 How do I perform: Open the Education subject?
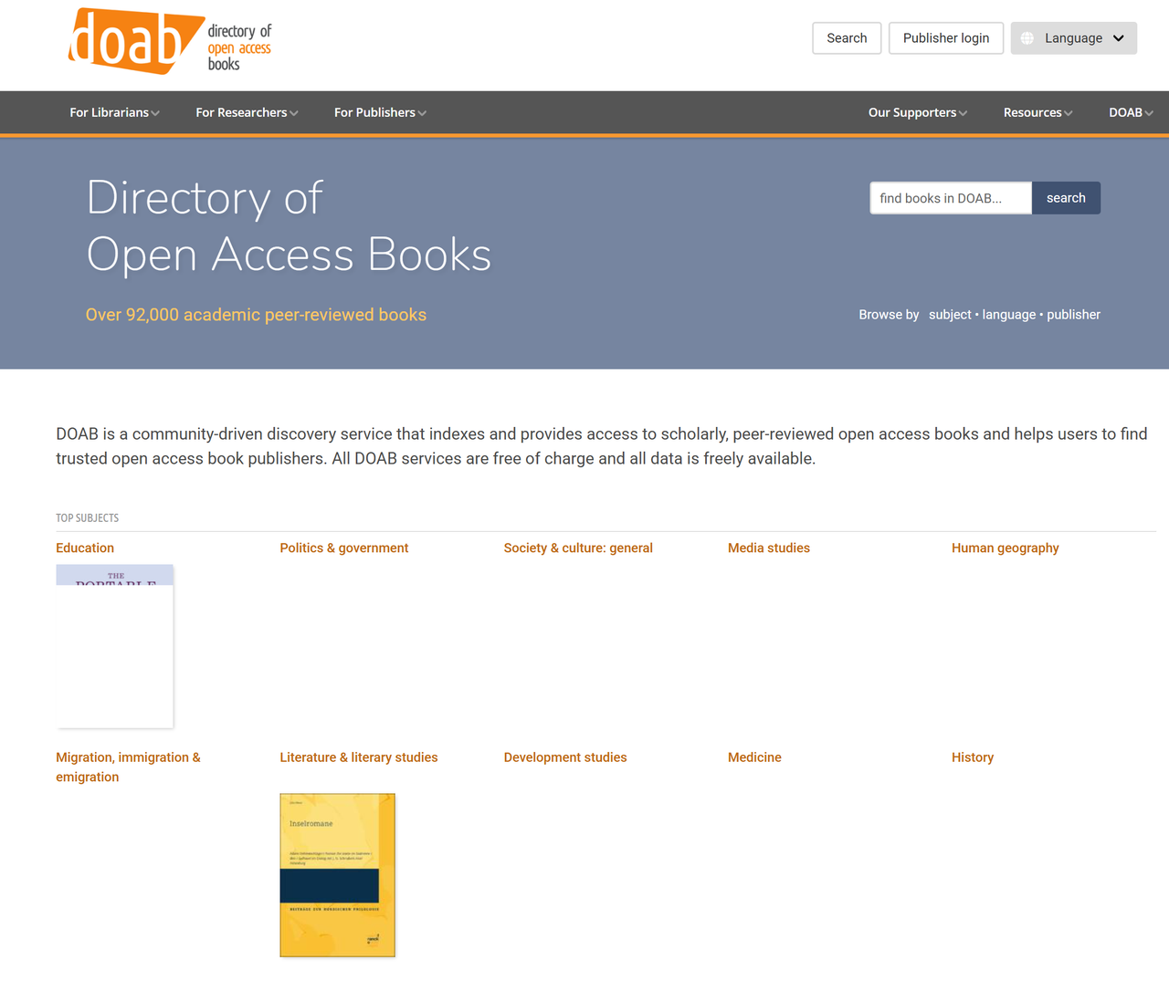(85, 548)
